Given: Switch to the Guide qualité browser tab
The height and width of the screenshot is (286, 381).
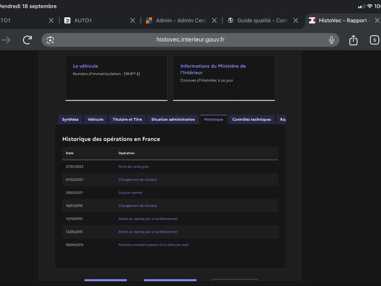Looking at the screenshot, I should tap(259, 20).
